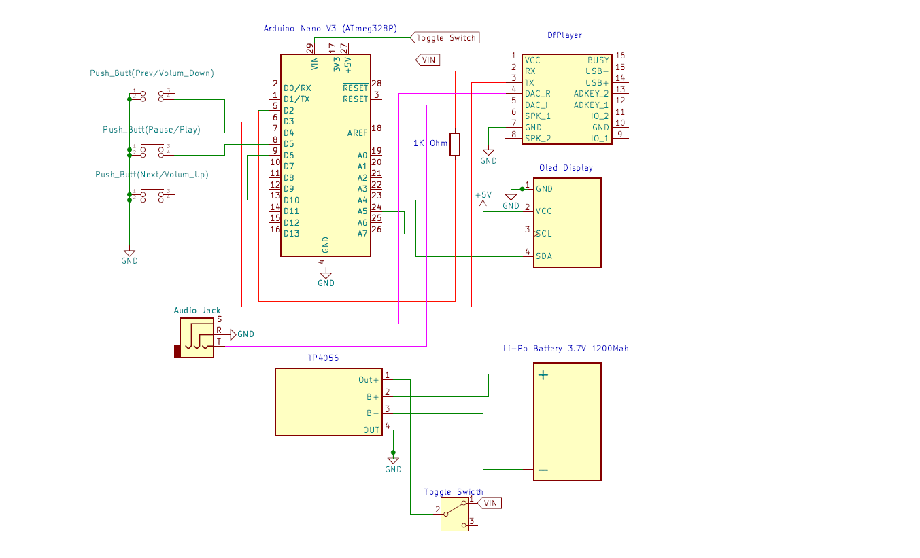Viewport: 920px width, 558px height.
Task: Click the D13 pin label on the Arduino
Action: tap(291, 234)
